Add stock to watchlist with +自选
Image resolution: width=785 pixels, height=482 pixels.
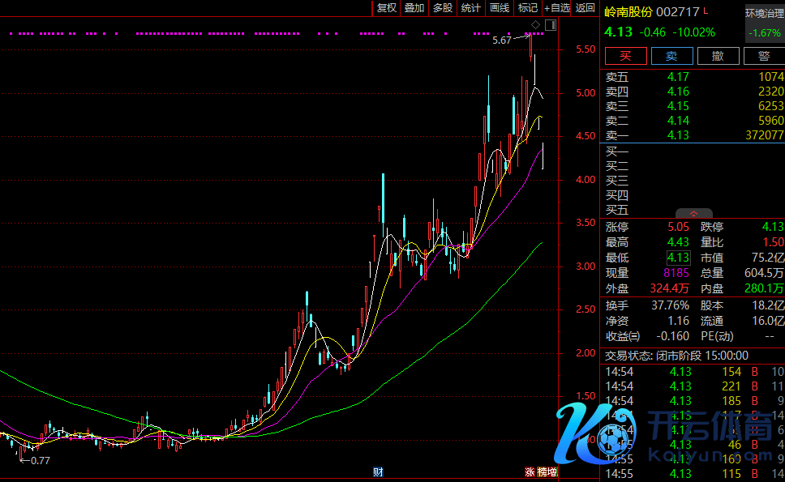(x=557, y=8)
